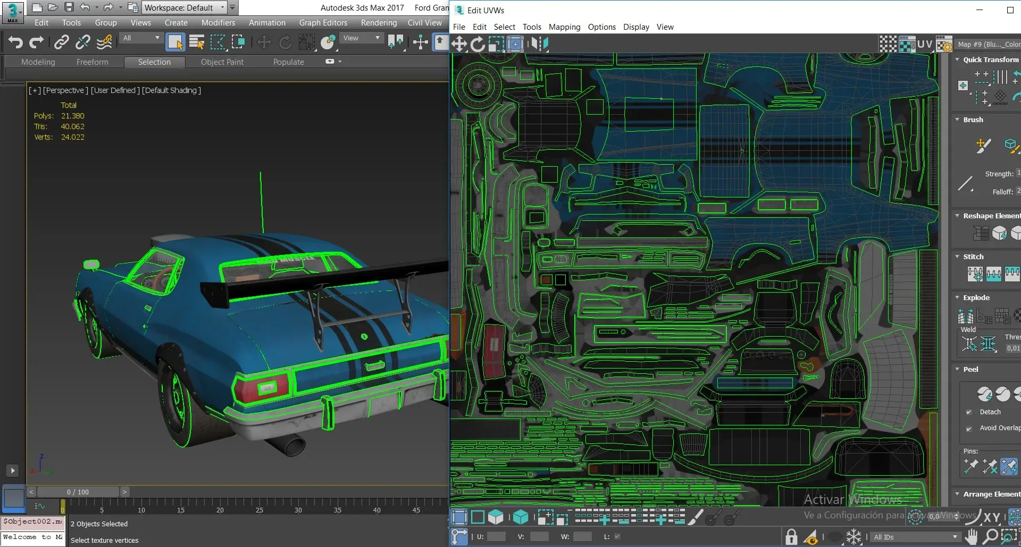Toggle Lock Selected Subobject padlock
The image size is (1021, 547).
click(x=791, y=537)
